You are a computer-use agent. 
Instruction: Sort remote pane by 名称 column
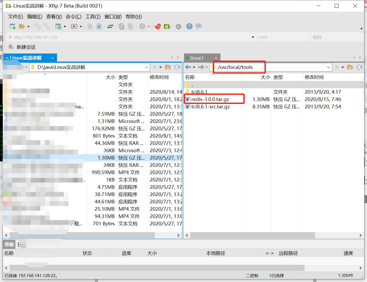[190, 77]
